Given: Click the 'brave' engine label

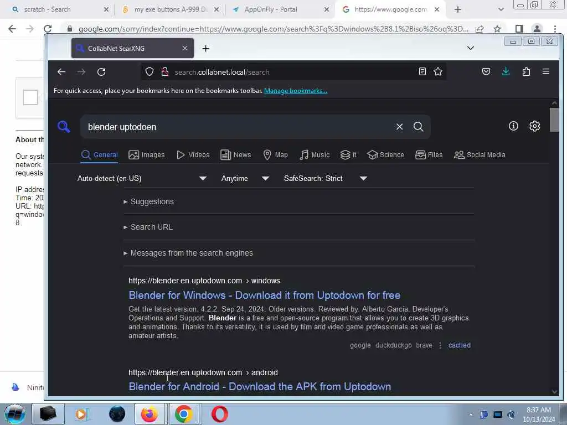Looking at the screenshot, I should click(424, 345).
